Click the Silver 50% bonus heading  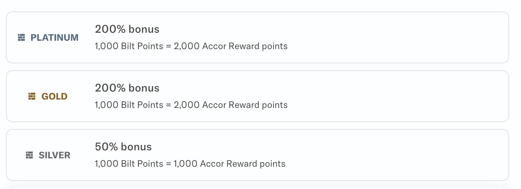(x=123, y=147)
